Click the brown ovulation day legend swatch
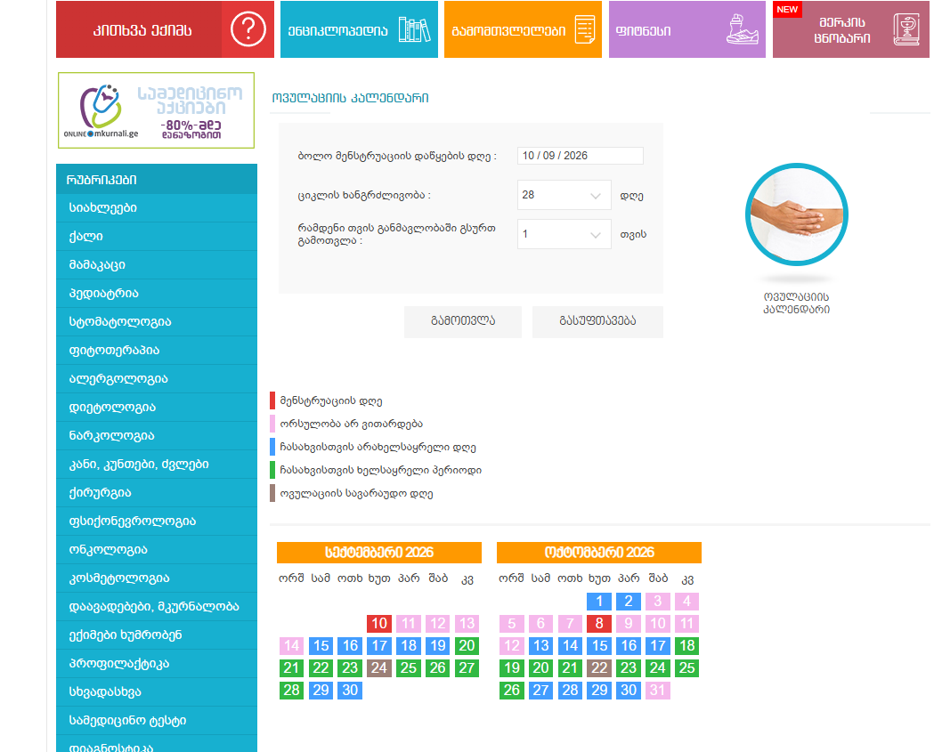Image resolution: width=934 pixels, height=752 pixels. (x=272, y=494)
